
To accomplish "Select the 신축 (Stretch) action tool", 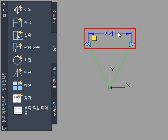I will pos(22,35).
